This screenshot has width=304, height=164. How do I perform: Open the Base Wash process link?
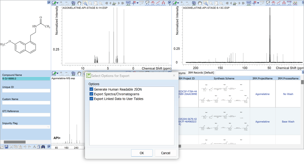[x=288, y=122]
